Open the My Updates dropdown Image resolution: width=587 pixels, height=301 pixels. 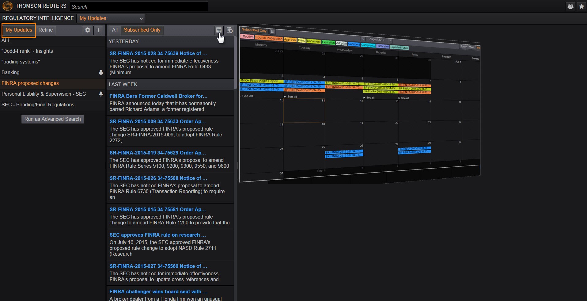111,18
